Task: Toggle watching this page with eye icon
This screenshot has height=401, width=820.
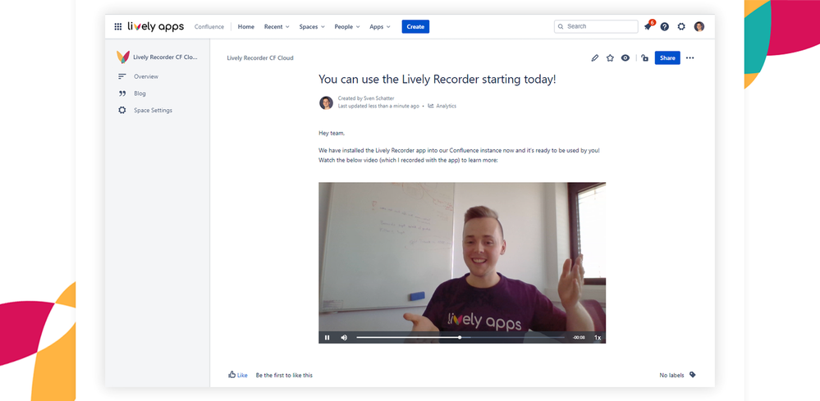Action: pyautogui.click(x=625, y=58)
